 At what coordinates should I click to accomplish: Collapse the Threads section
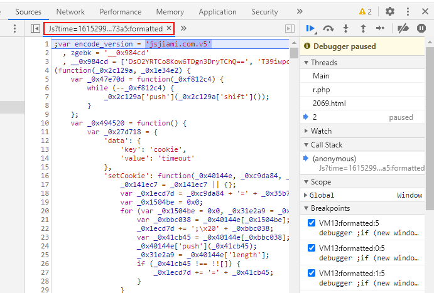pyautogui.click(x=324, y=63)
